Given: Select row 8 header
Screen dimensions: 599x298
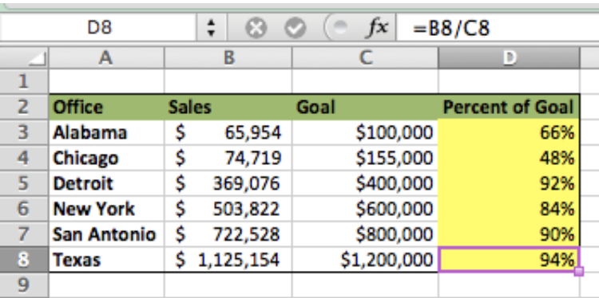Looking at the screenshot, I should tap(24, 260).
